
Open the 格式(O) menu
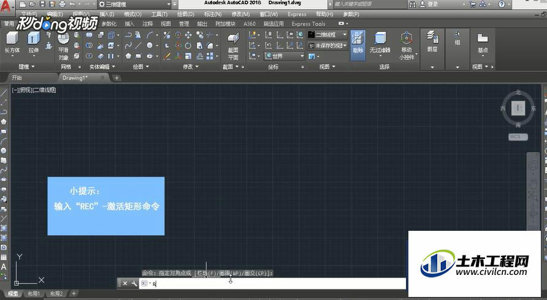click(x=132, y=14)
